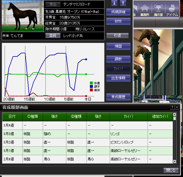Click the 帰国 return home button

pos(118,46)
